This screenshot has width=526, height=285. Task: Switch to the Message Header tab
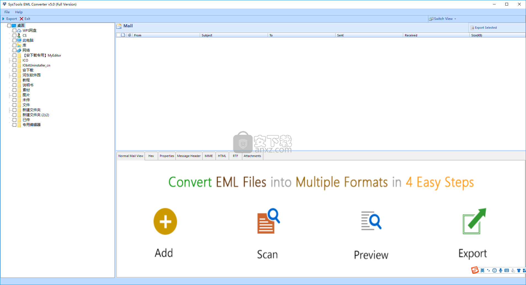click(x=189, y=156)
